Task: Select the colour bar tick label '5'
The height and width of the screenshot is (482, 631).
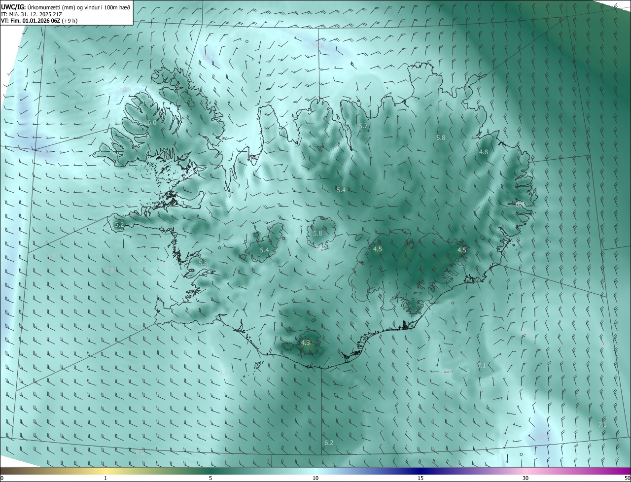Action: click(x=210, y=478)
